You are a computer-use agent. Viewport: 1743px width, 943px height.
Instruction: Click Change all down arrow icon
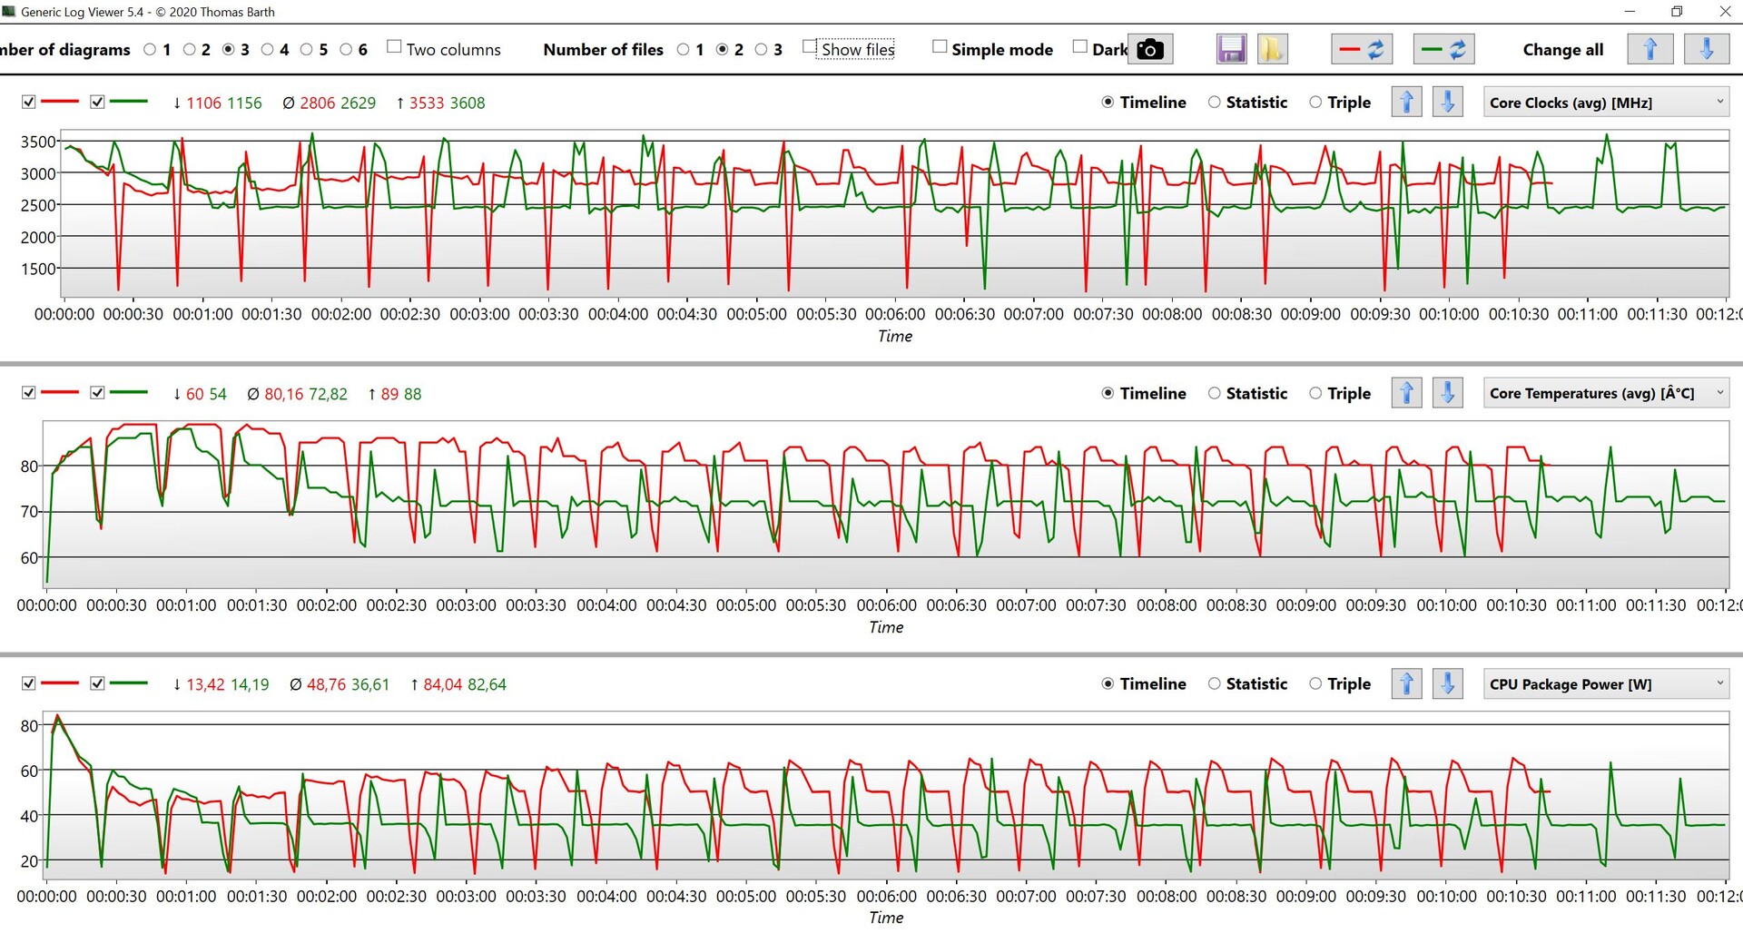(1706, 49)
